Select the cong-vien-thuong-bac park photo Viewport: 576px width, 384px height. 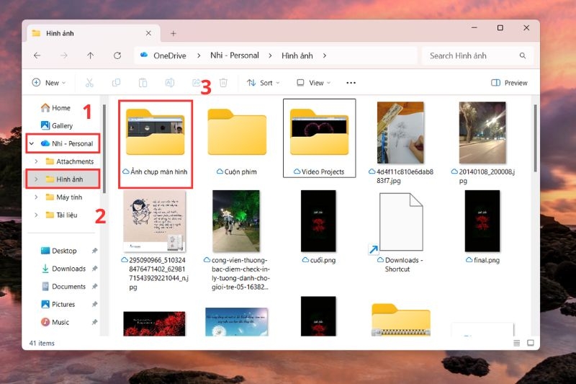(237, 241)
